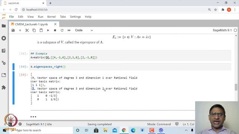The height and width of the screenshot is (134, 239).
Task: Open a new browser tab
Action: 50,3
